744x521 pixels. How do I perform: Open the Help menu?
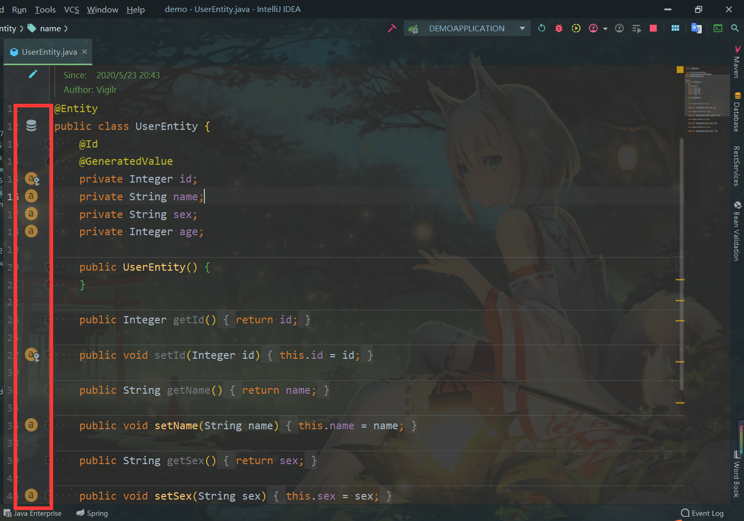pos(136,9)
